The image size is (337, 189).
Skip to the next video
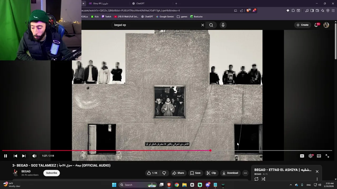click(x=24, y=156)
